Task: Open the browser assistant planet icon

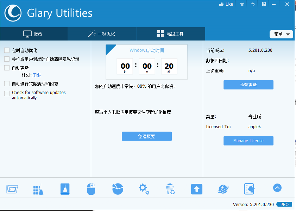Action: (x=223, y=189)
